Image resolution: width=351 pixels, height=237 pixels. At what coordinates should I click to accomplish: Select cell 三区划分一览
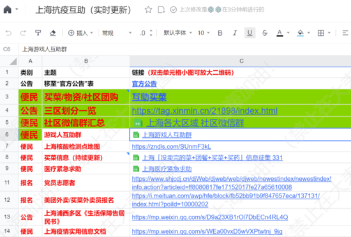pyautogui.click(x=86, y=111)
